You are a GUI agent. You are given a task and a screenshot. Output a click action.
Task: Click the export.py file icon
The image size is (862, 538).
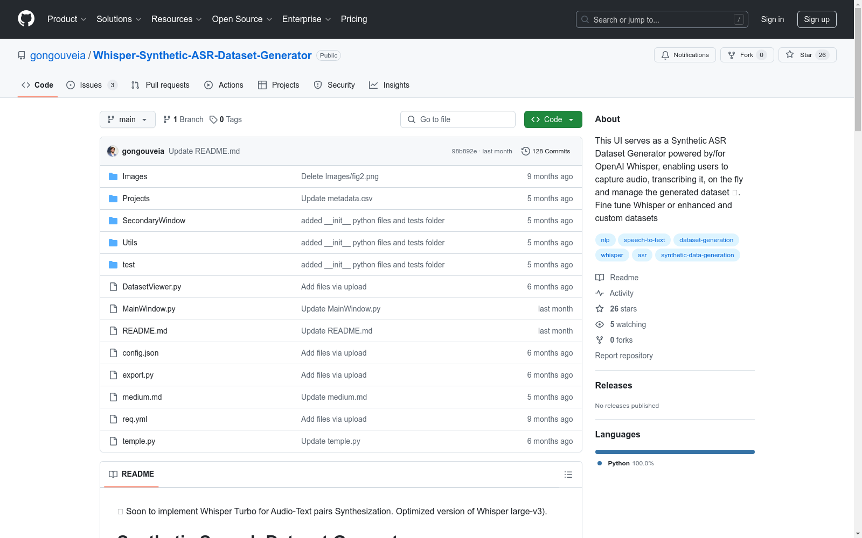113,375
